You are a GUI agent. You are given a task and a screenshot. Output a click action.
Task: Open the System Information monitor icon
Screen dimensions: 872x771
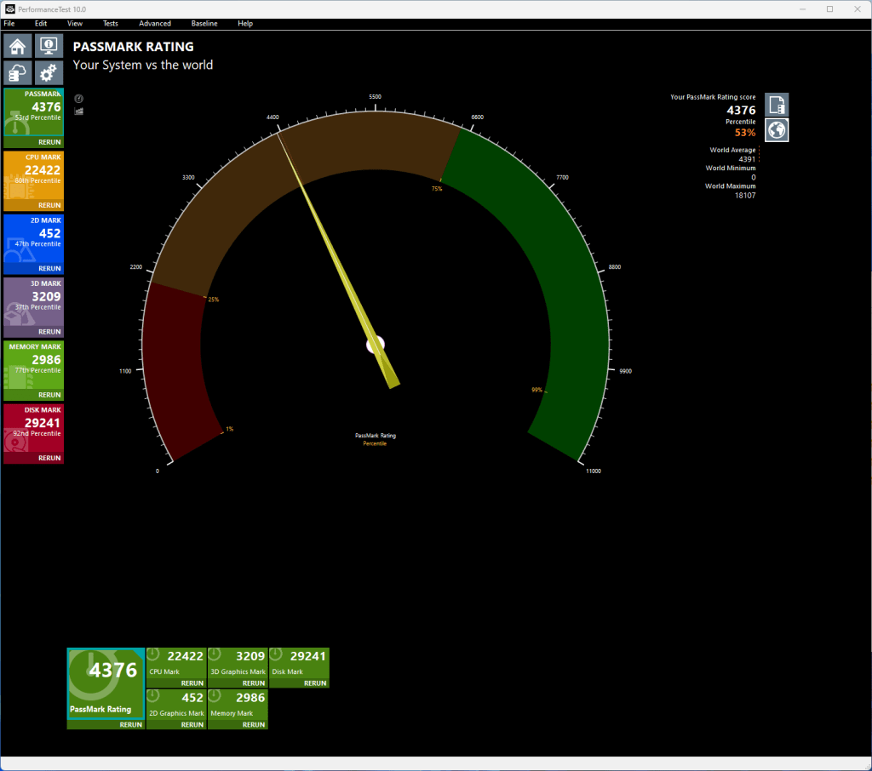[x=49, y=46]
